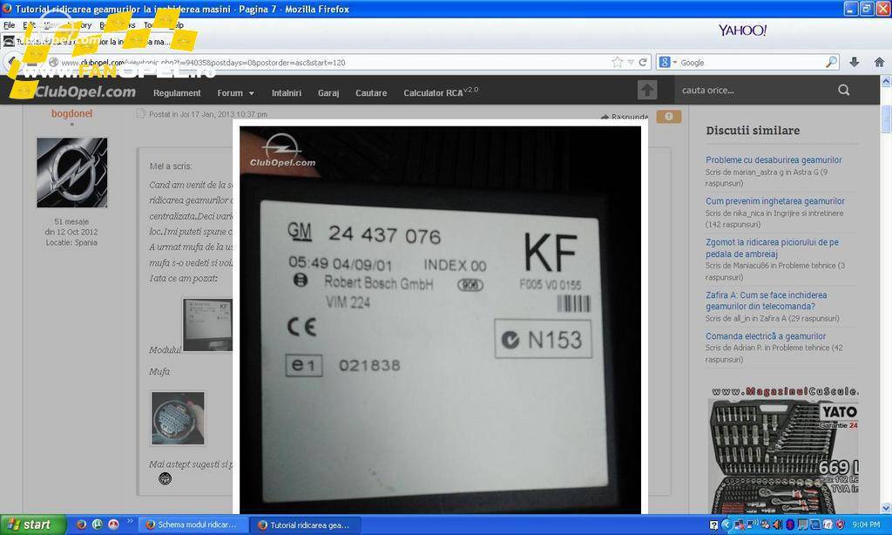Open the Garaj section

click(x=328, y=92)
